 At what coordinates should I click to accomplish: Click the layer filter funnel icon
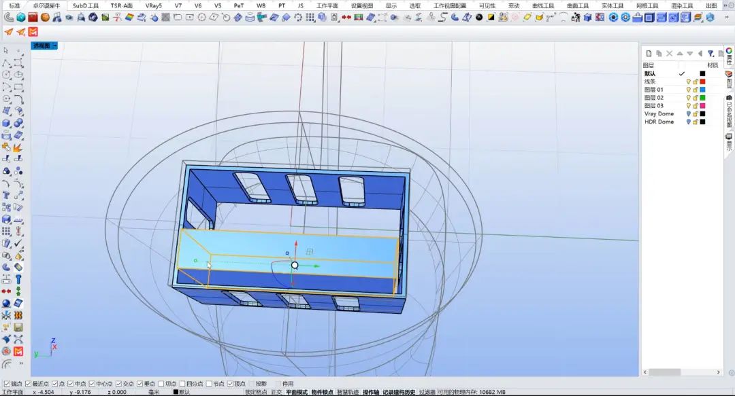point(710,53)
